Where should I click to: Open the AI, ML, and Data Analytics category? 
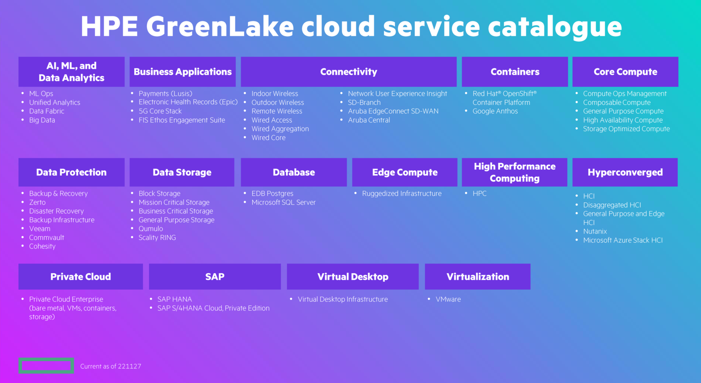(72, 71)
